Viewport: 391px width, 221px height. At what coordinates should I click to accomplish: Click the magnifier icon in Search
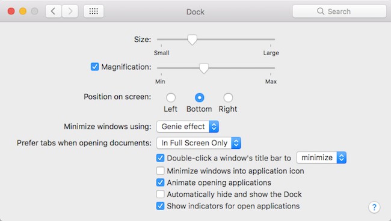pyautogui.click(x=321, y=11)
